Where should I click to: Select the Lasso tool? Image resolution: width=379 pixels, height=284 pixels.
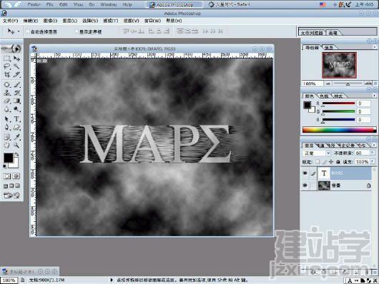coord(7,66)
